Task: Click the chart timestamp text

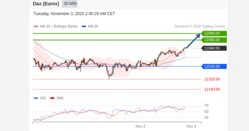Action: 74,14
